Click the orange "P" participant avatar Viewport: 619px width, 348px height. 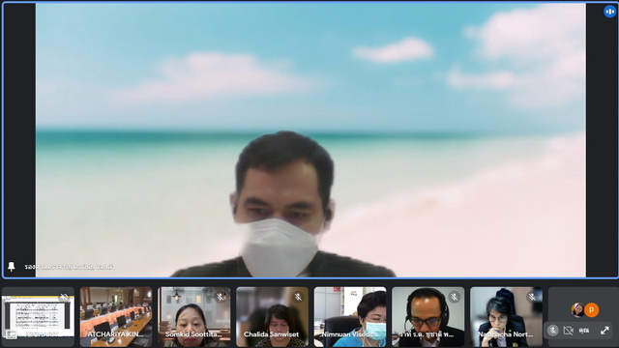coord(591,310)
